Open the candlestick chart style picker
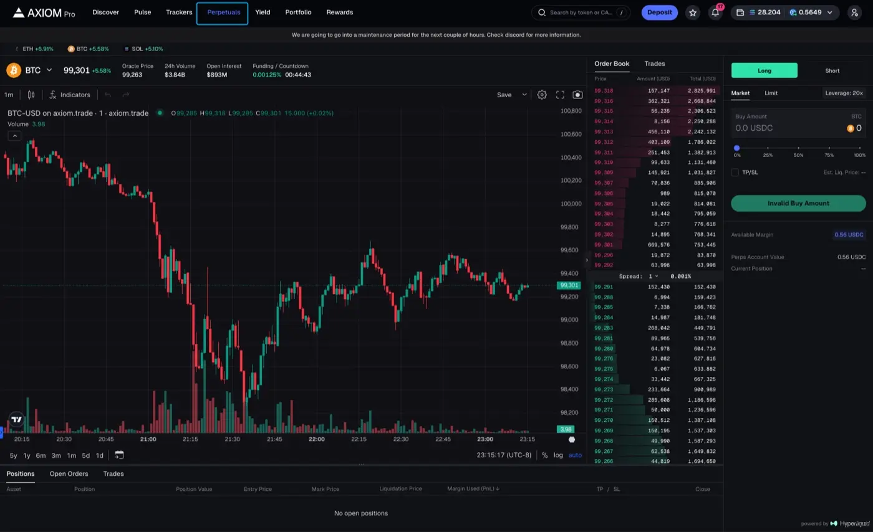 [31, 95]
